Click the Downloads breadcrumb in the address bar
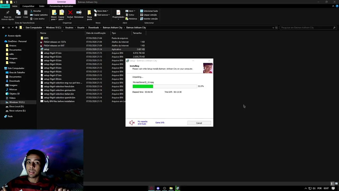Screen dimensions: 339x191 tap(93, 28)
